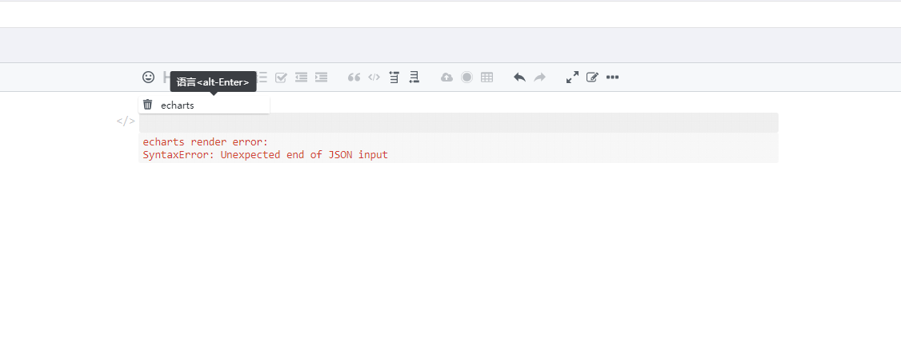Image resolution: width=901 pixels, height=346 pixels.
Task: Edit the code language field 'echarts'
Action: [213, 105]
